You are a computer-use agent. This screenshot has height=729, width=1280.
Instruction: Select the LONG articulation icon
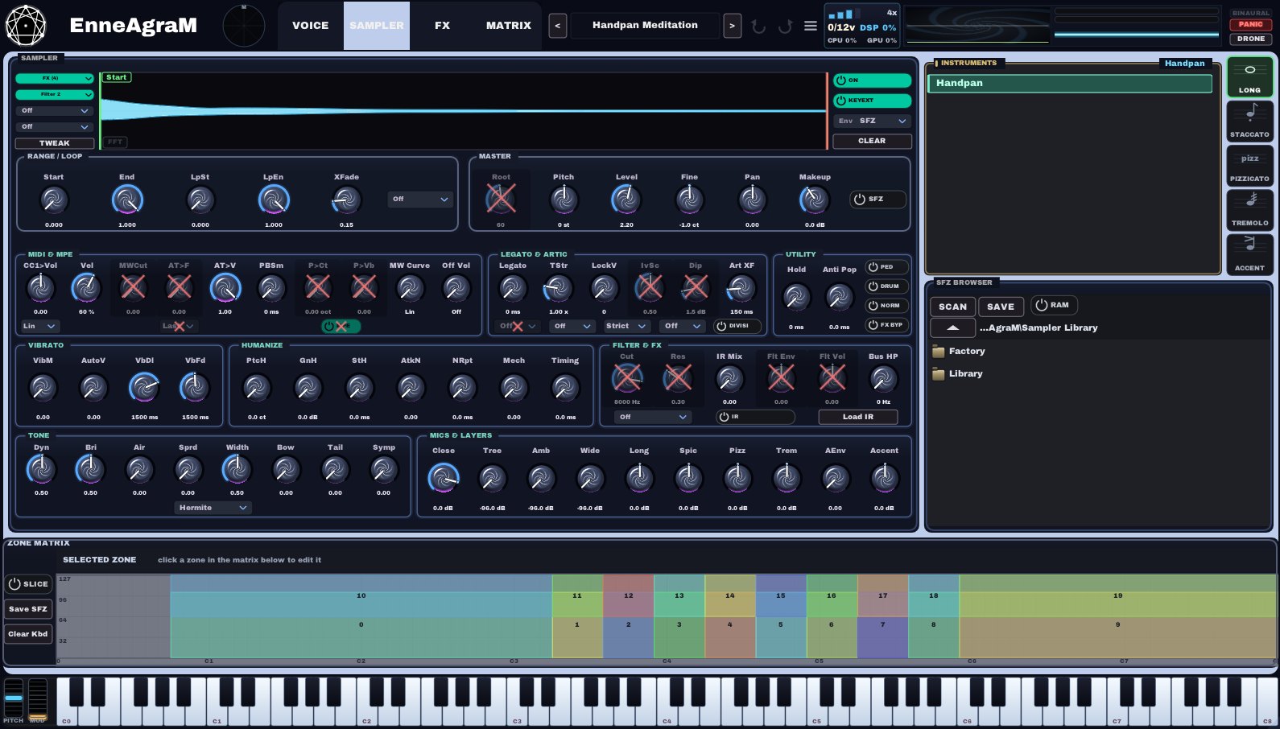coord(1249,77)
